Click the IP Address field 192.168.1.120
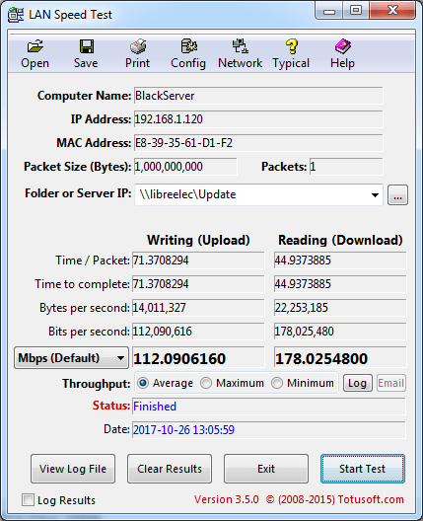Viewport: 423px width, 521px height. point(258,119)
